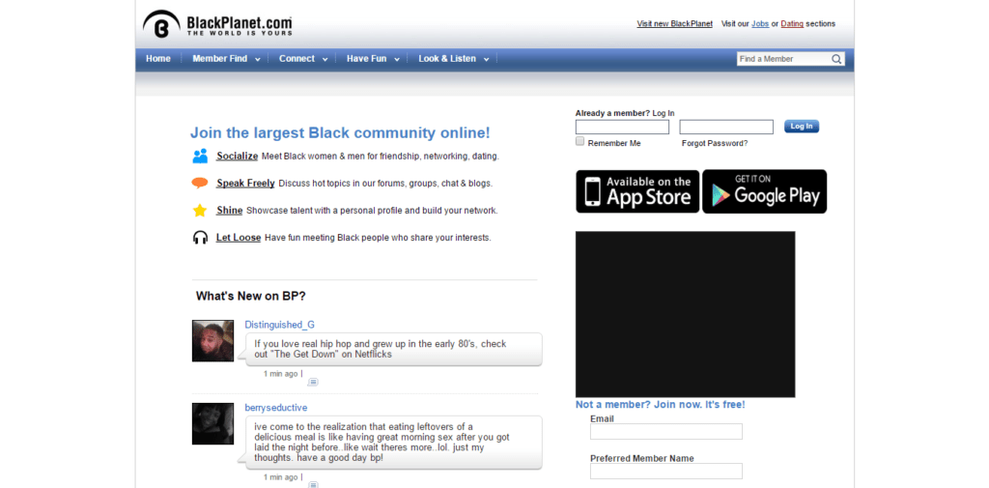Screen dimensions: 989x488
Task: Open Distinguished_G's profile name link
Action: coord(279,325)
